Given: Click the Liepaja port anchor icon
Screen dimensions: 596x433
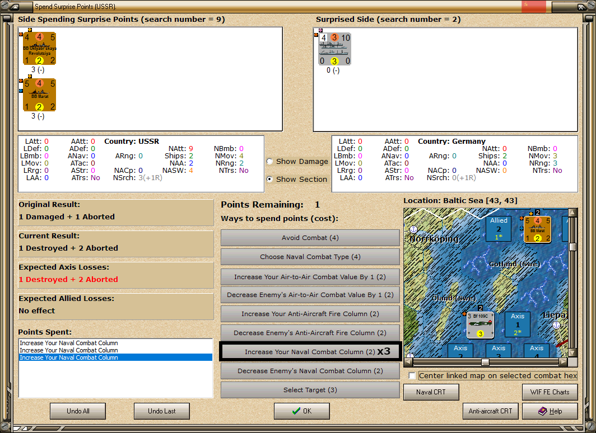Looking at the screenshot, I should pyautogui.click(x=556, y=325).
